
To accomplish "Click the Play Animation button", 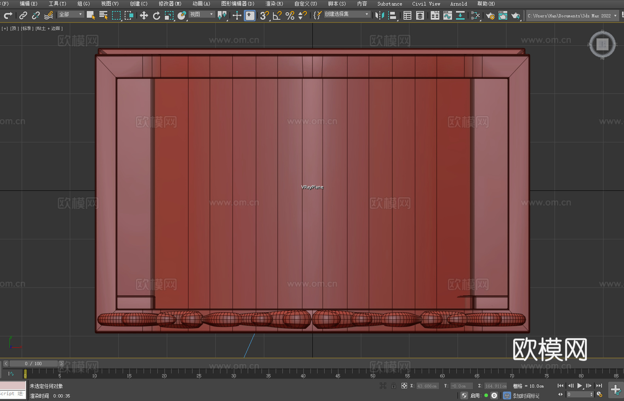I will pos(580,386).
